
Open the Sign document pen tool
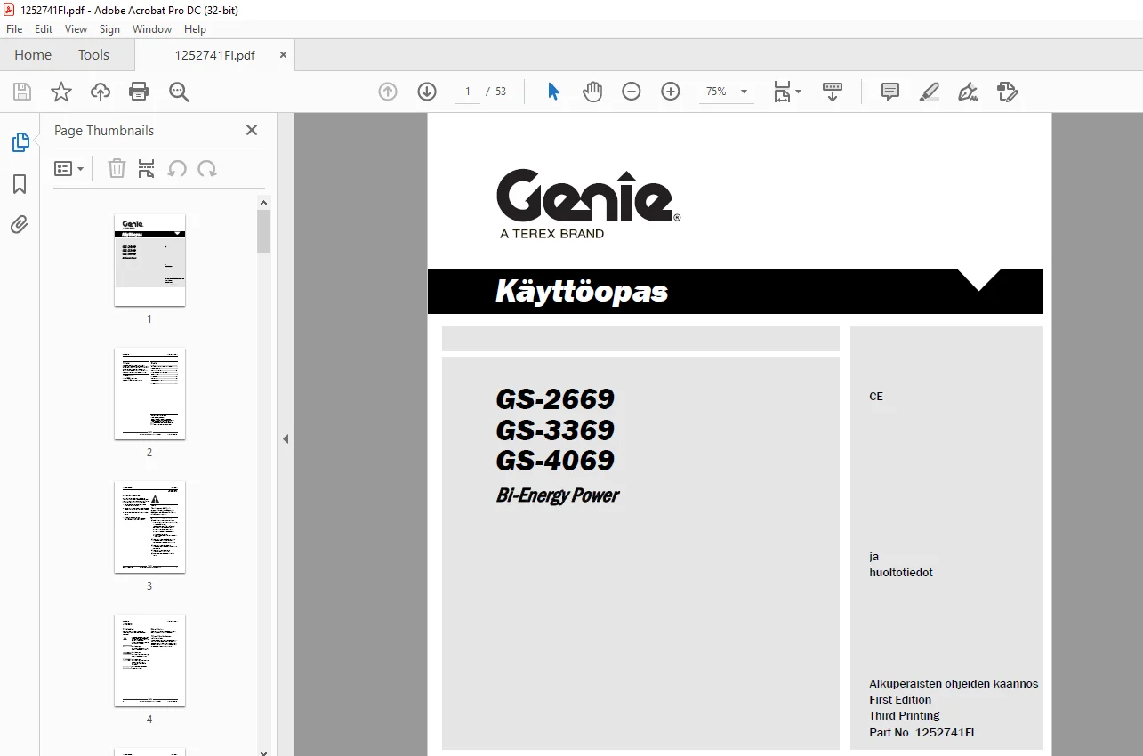tap(968, 92)
